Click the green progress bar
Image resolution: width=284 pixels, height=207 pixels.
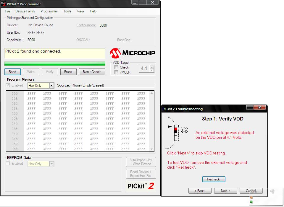pyautogui.click(x=55, y=63)
